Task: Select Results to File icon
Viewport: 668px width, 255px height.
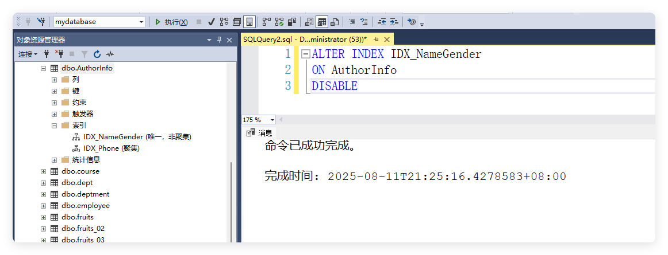Action: pos(335,22)
